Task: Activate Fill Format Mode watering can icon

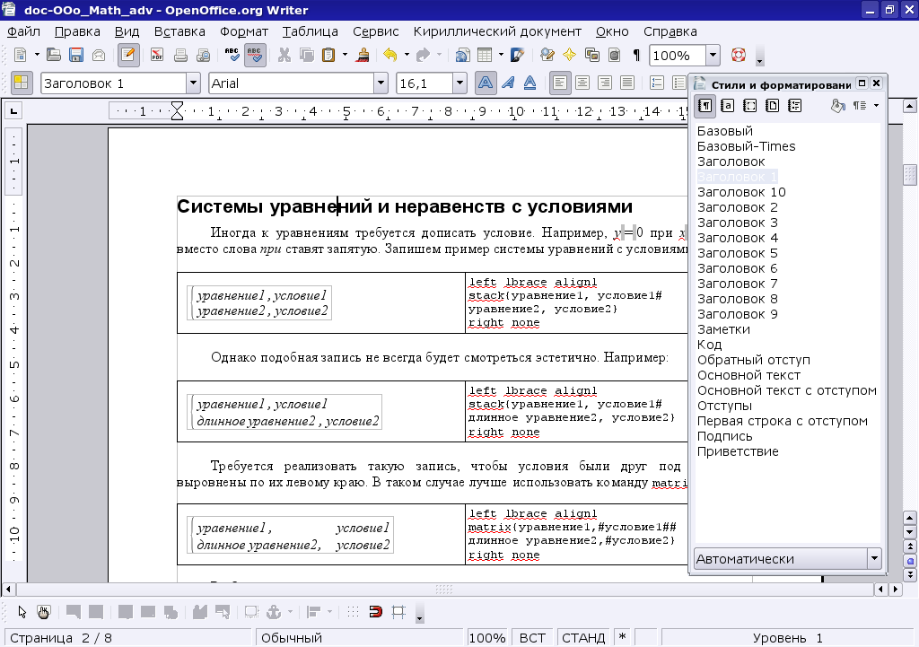Action: tap(836, 106)
